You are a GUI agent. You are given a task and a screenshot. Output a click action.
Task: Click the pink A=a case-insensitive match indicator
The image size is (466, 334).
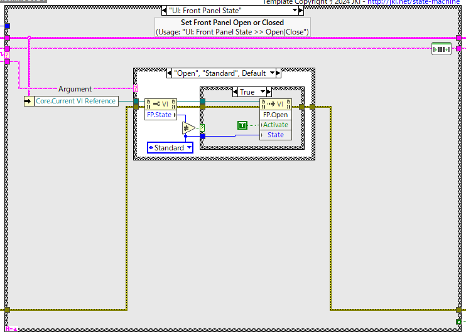click(x=11, y=329)
